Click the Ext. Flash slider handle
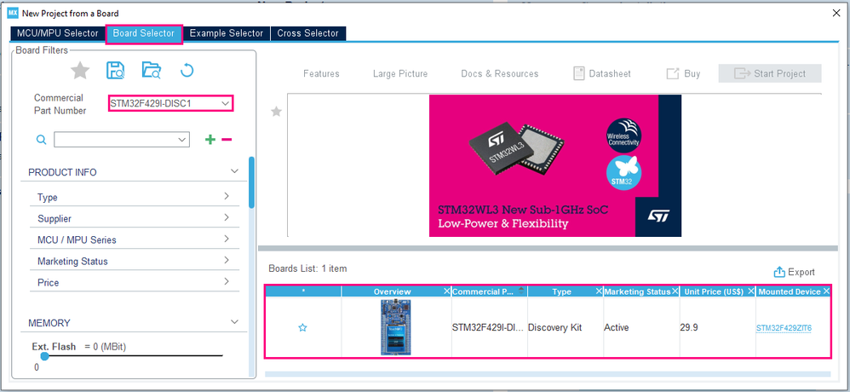Image resolution: width=850 pixels, height=392 pixels. [44, 356]
